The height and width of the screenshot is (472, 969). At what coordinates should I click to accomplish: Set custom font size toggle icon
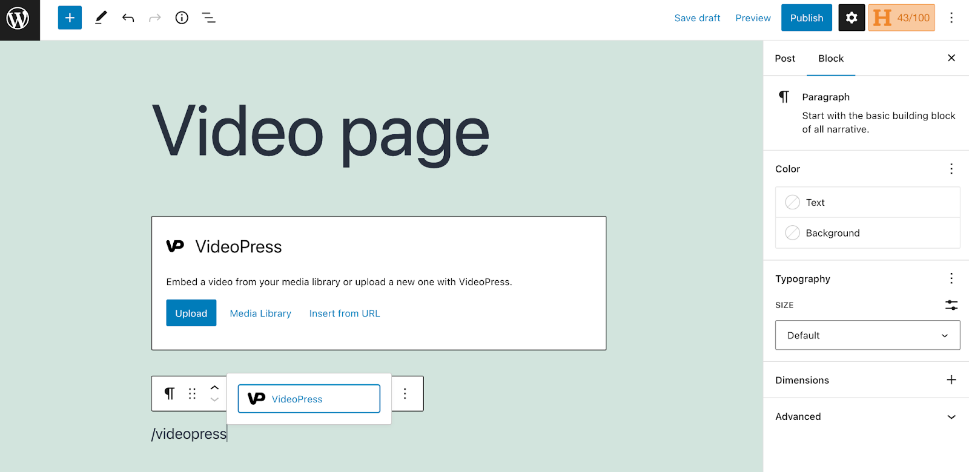[x=951, y=305]
